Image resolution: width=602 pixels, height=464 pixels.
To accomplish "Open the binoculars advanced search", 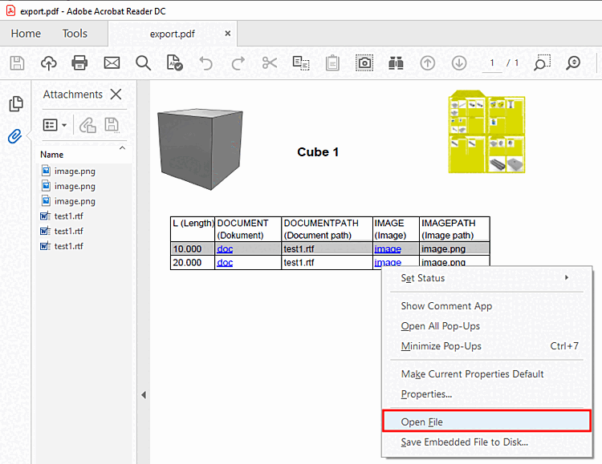I will pos(396,63).
